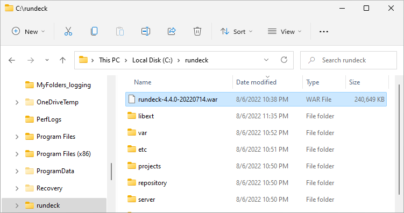This screenshot has height=213, width=404.
Task: Click the Paste clipboard icon
Action: [120, 31]
